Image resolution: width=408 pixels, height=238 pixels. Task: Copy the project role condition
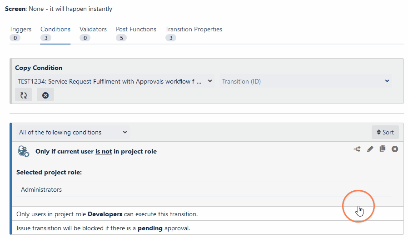[383, 149]
